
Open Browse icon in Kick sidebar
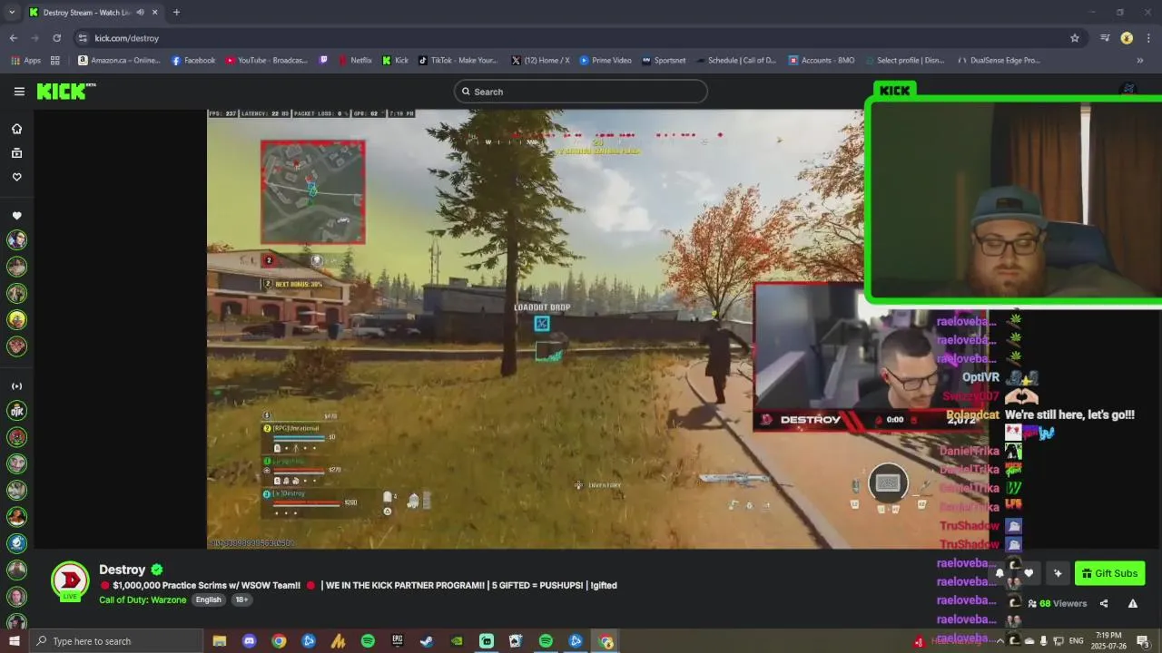16,153
